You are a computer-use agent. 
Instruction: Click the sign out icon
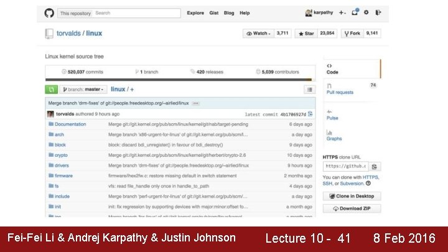click(378, 12)
